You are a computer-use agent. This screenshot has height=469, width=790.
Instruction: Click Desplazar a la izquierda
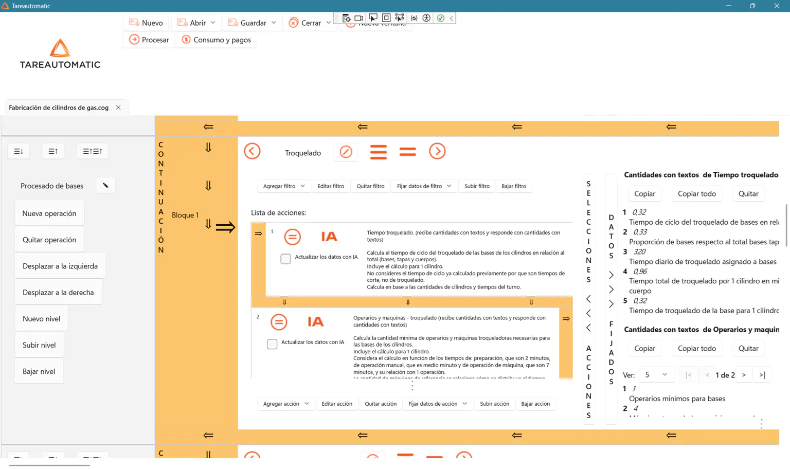(60, 266)
